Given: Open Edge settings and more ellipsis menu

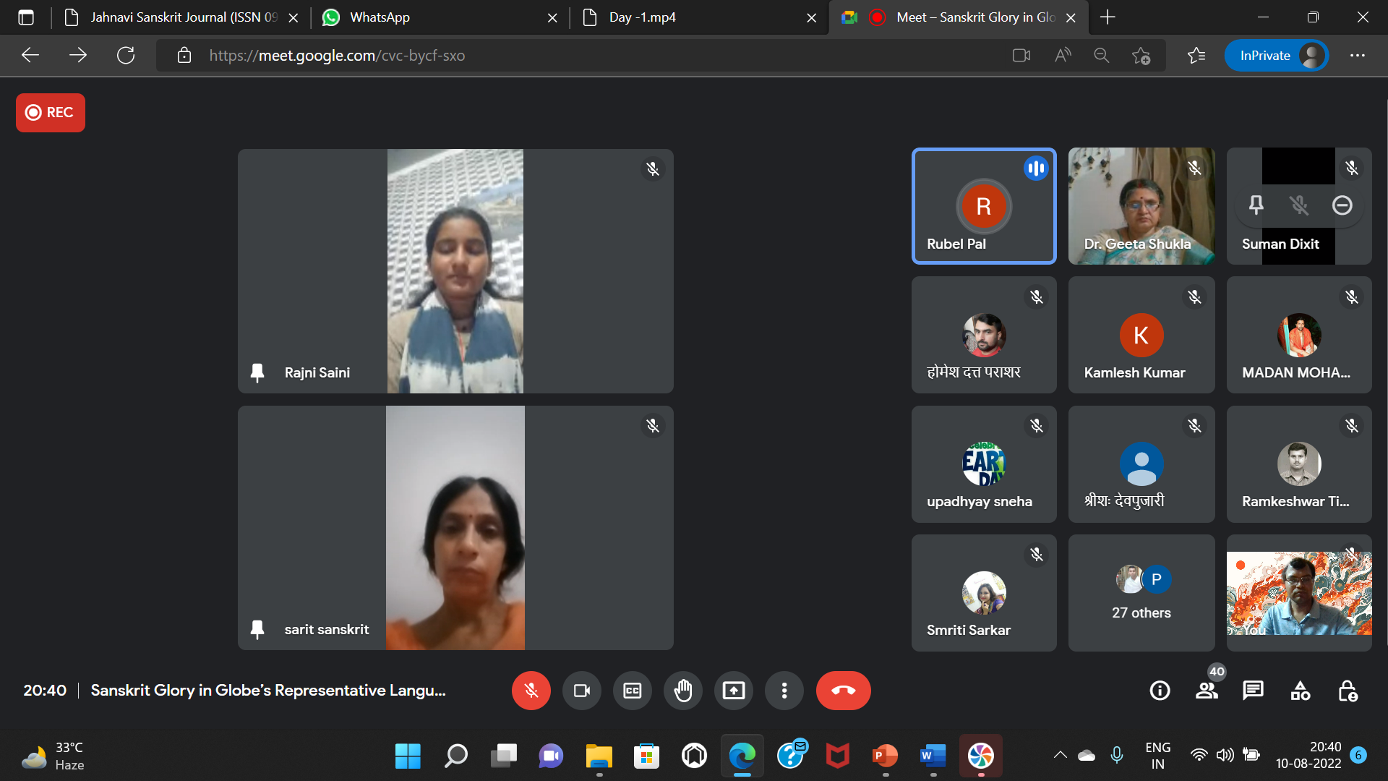Looking at the screenshot, I should click(1357, 56).
